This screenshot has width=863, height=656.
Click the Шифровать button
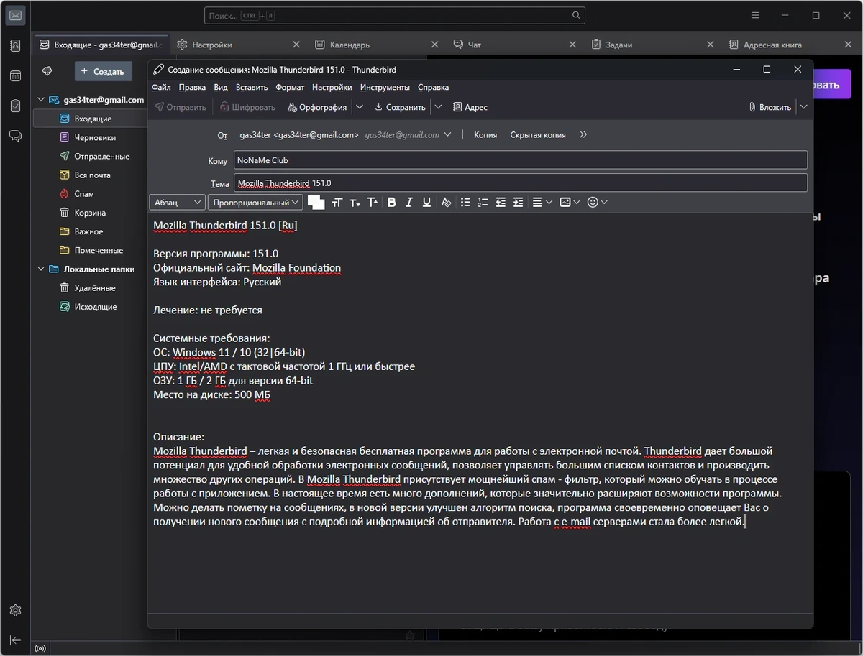click(247, 107)
